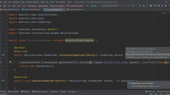Click the yellow lightbulb quick-fix icon

(10, 62)
